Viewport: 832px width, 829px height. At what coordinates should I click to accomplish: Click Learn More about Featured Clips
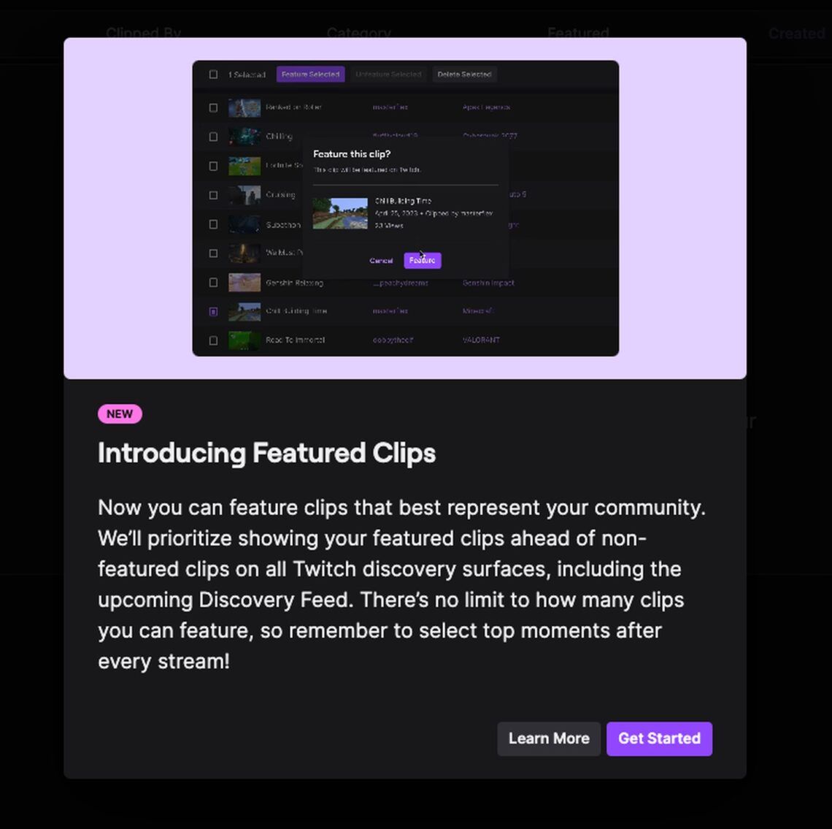pos(549,738)
